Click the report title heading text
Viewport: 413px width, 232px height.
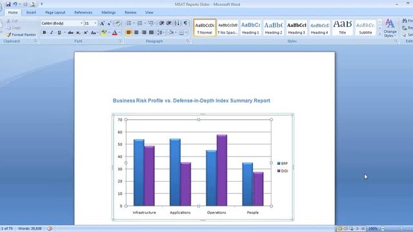(x=192, y=101)
